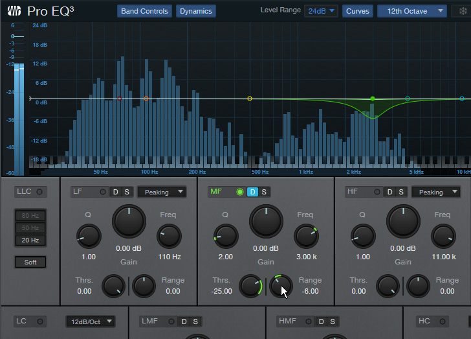The width and height of the screenshot is (471, 339).
Task: Toggle the LLC low cut filter on
Action: pos(40,192)
